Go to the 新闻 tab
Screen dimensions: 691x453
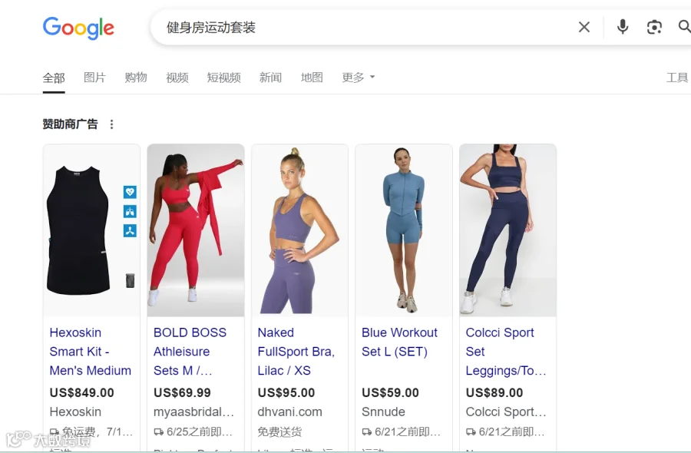270,77
